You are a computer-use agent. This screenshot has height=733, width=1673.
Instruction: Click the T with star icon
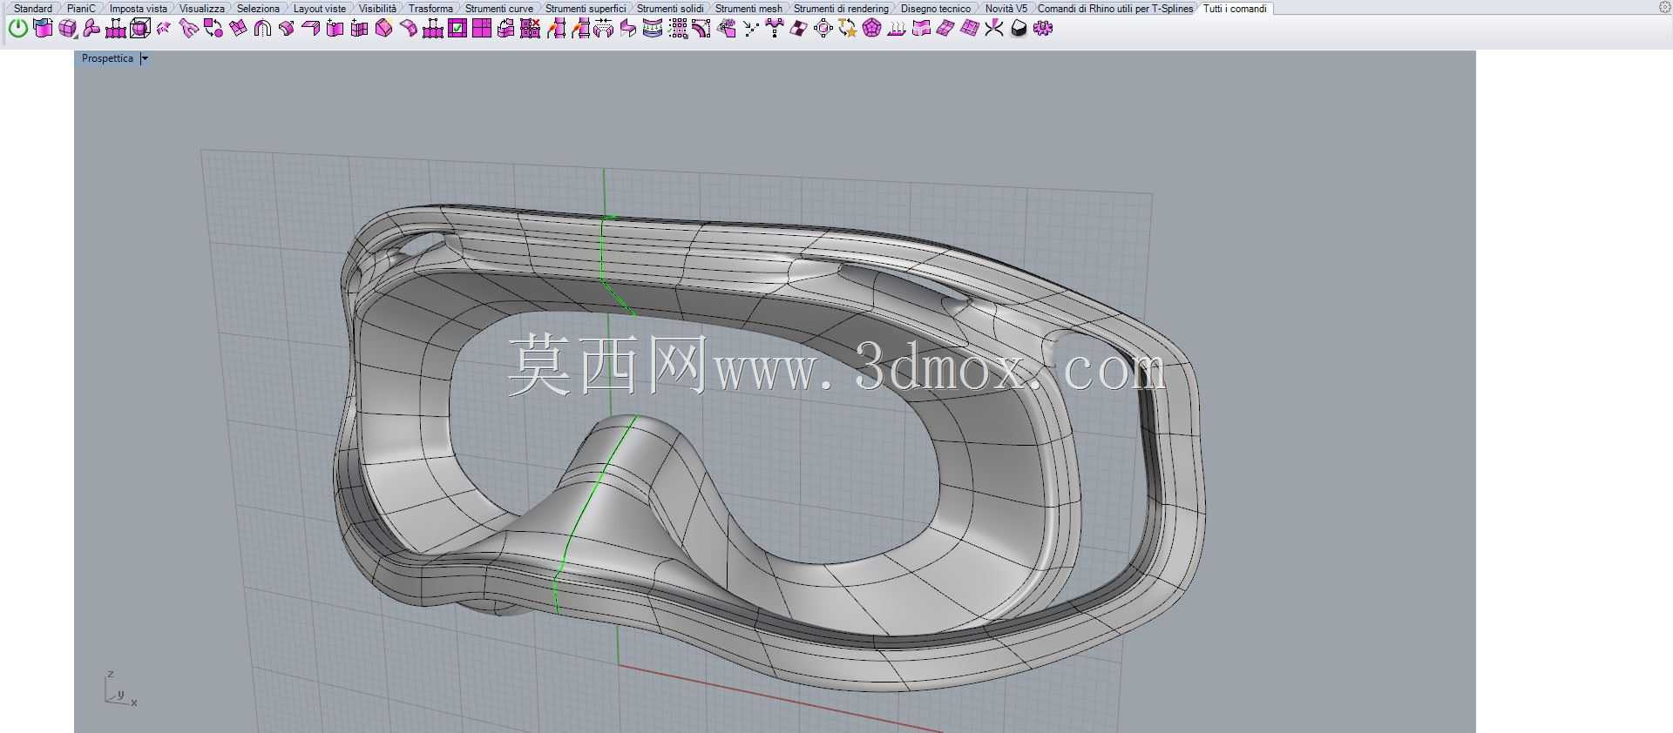(x=848, y=29)
